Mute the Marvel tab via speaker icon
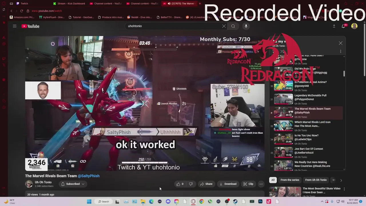Image resolution: width=366 pixels, height=206 pixels. point(169,4)
